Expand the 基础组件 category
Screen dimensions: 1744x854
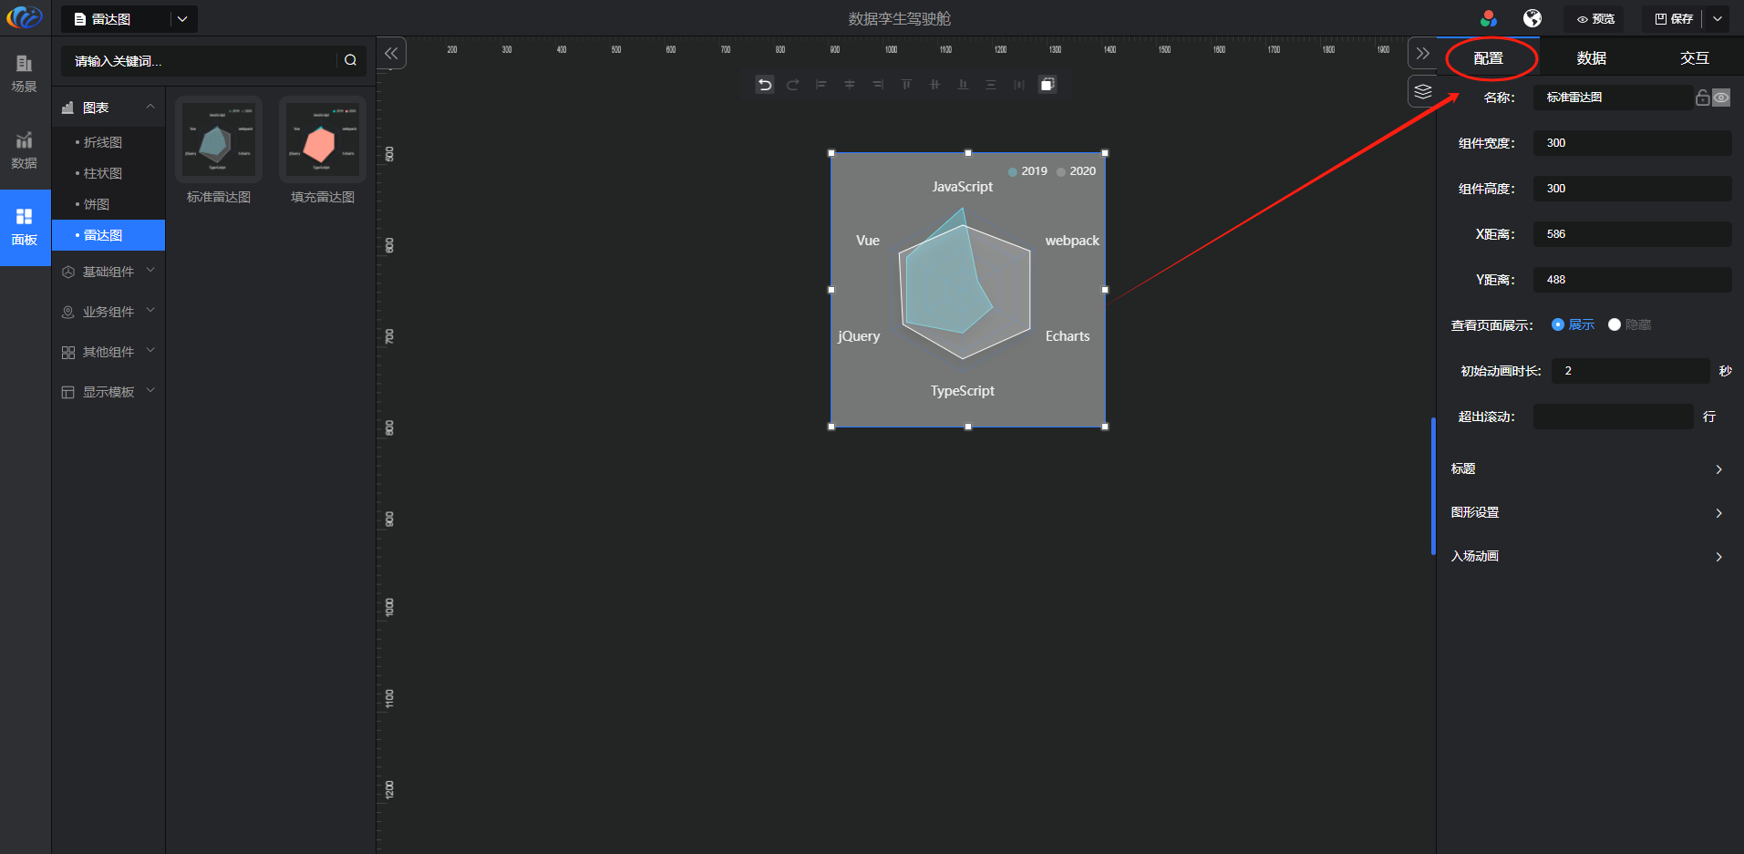[x=108, y=272]
